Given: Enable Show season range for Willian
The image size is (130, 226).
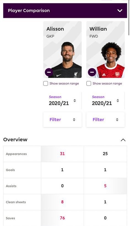Looking at the screenshot, I should (89, 83).
